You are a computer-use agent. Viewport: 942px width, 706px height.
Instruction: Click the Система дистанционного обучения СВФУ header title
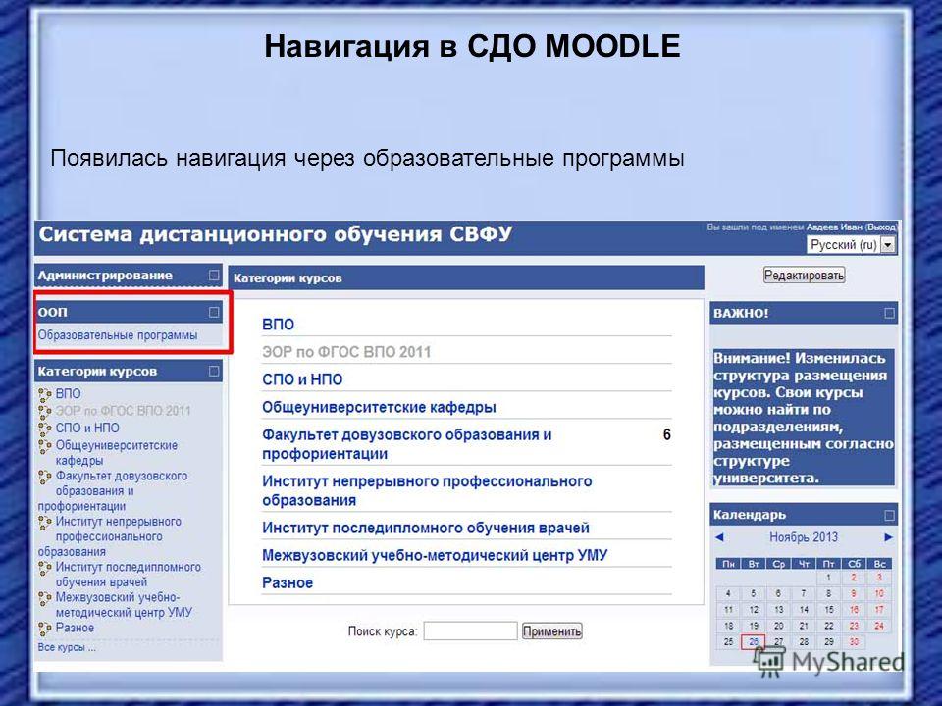point(275,234)
